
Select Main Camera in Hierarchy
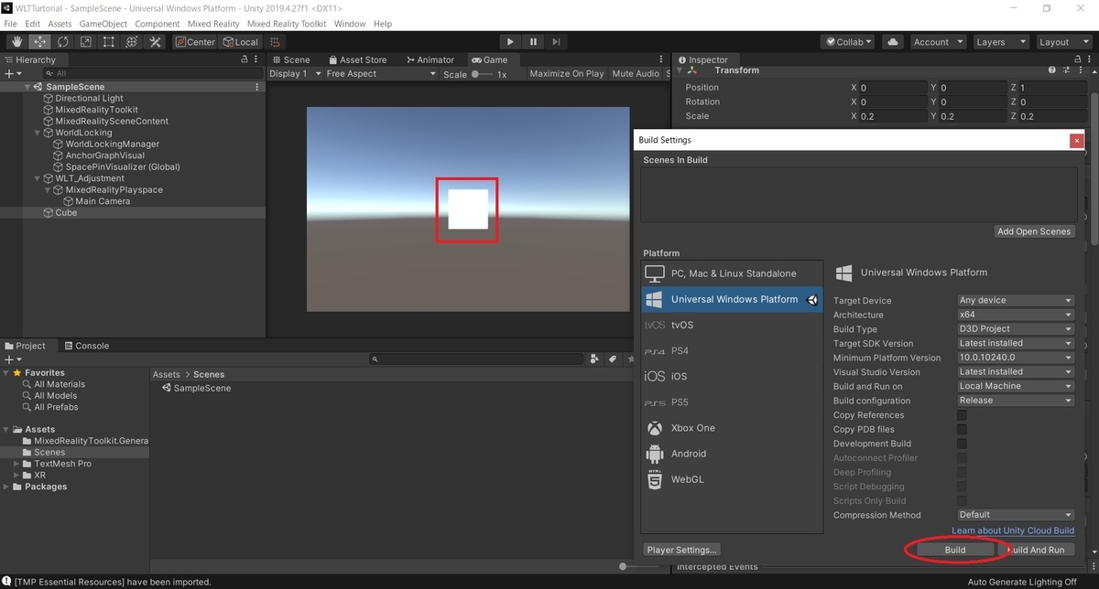point(103,201)
